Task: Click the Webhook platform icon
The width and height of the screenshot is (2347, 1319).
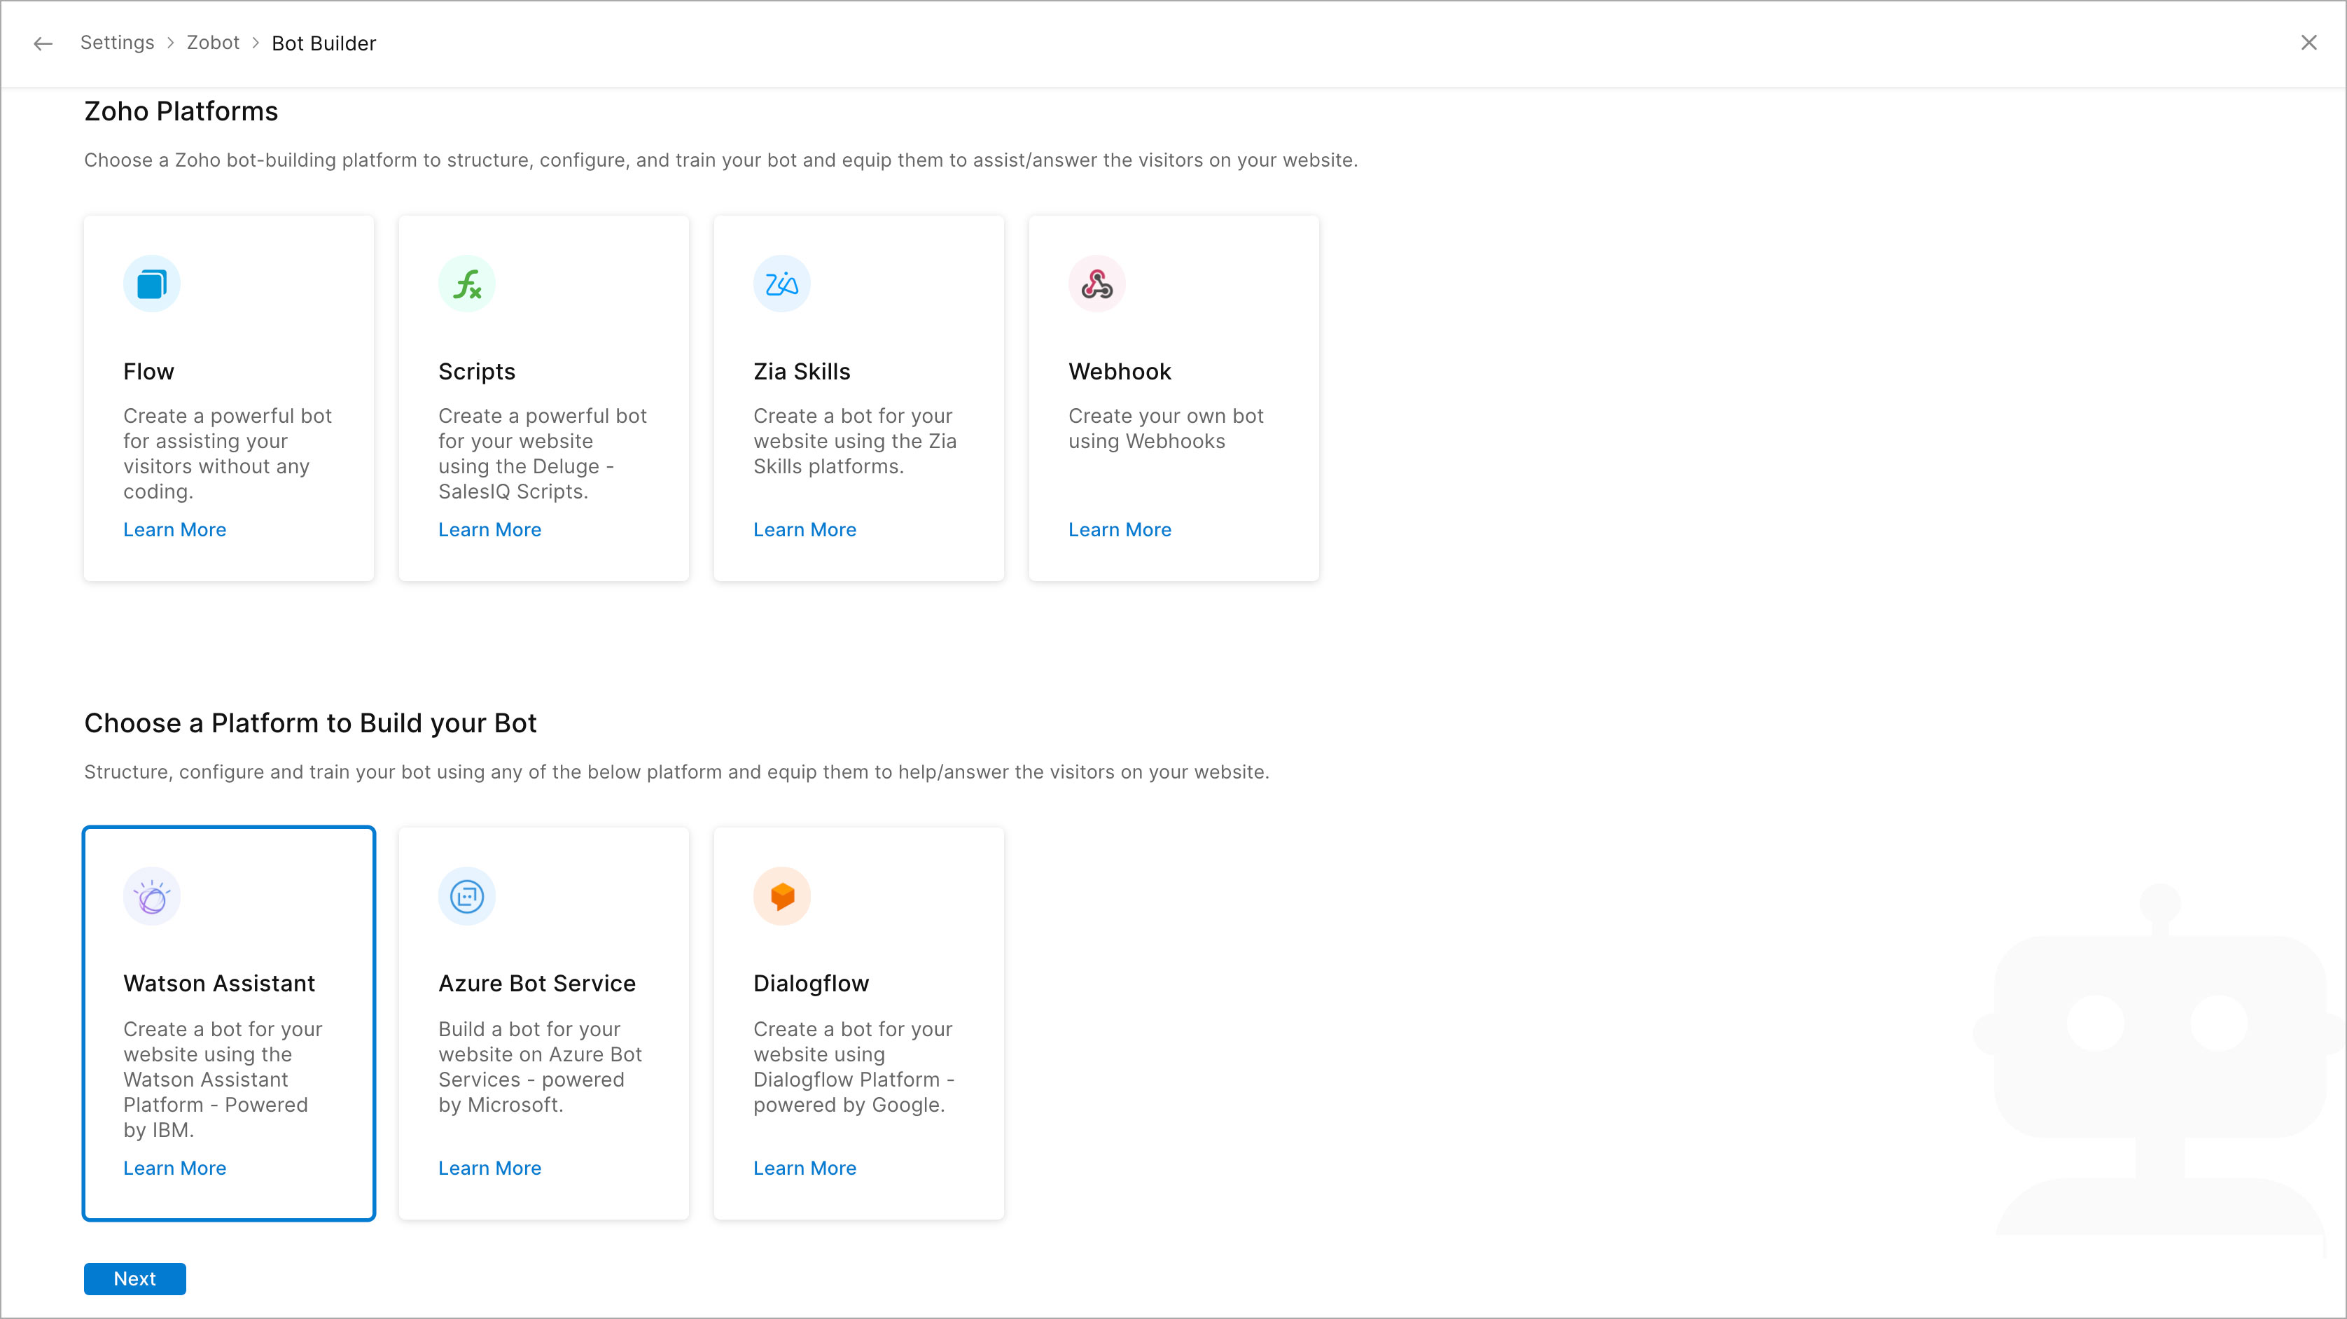Action: pyautogui.click(x=1096, y=284)
